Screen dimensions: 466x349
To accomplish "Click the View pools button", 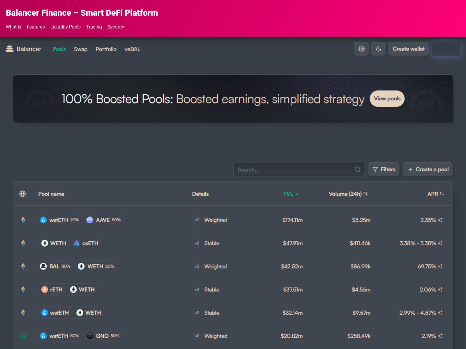I will (387, 99).
